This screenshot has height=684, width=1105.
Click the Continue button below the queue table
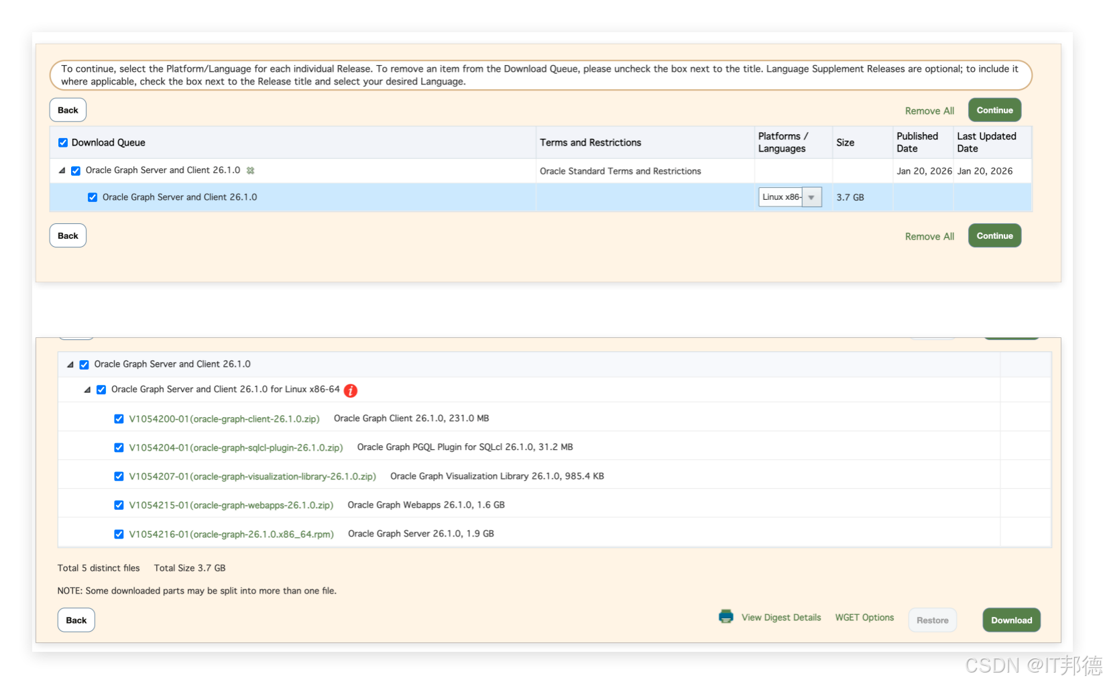pyautogui.click(x=994, y=235)
